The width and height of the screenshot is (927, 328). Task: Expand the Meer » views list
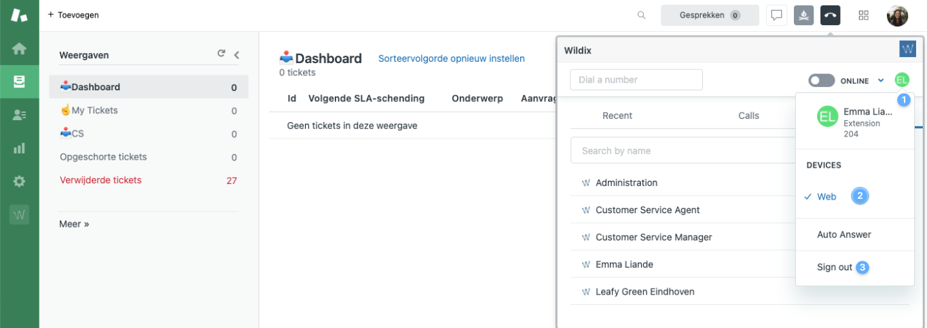[x=74, y=223]
